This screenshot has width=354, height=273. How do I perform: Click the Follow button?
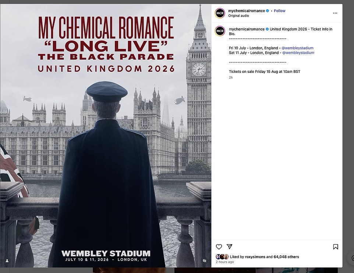pos(279,11)
